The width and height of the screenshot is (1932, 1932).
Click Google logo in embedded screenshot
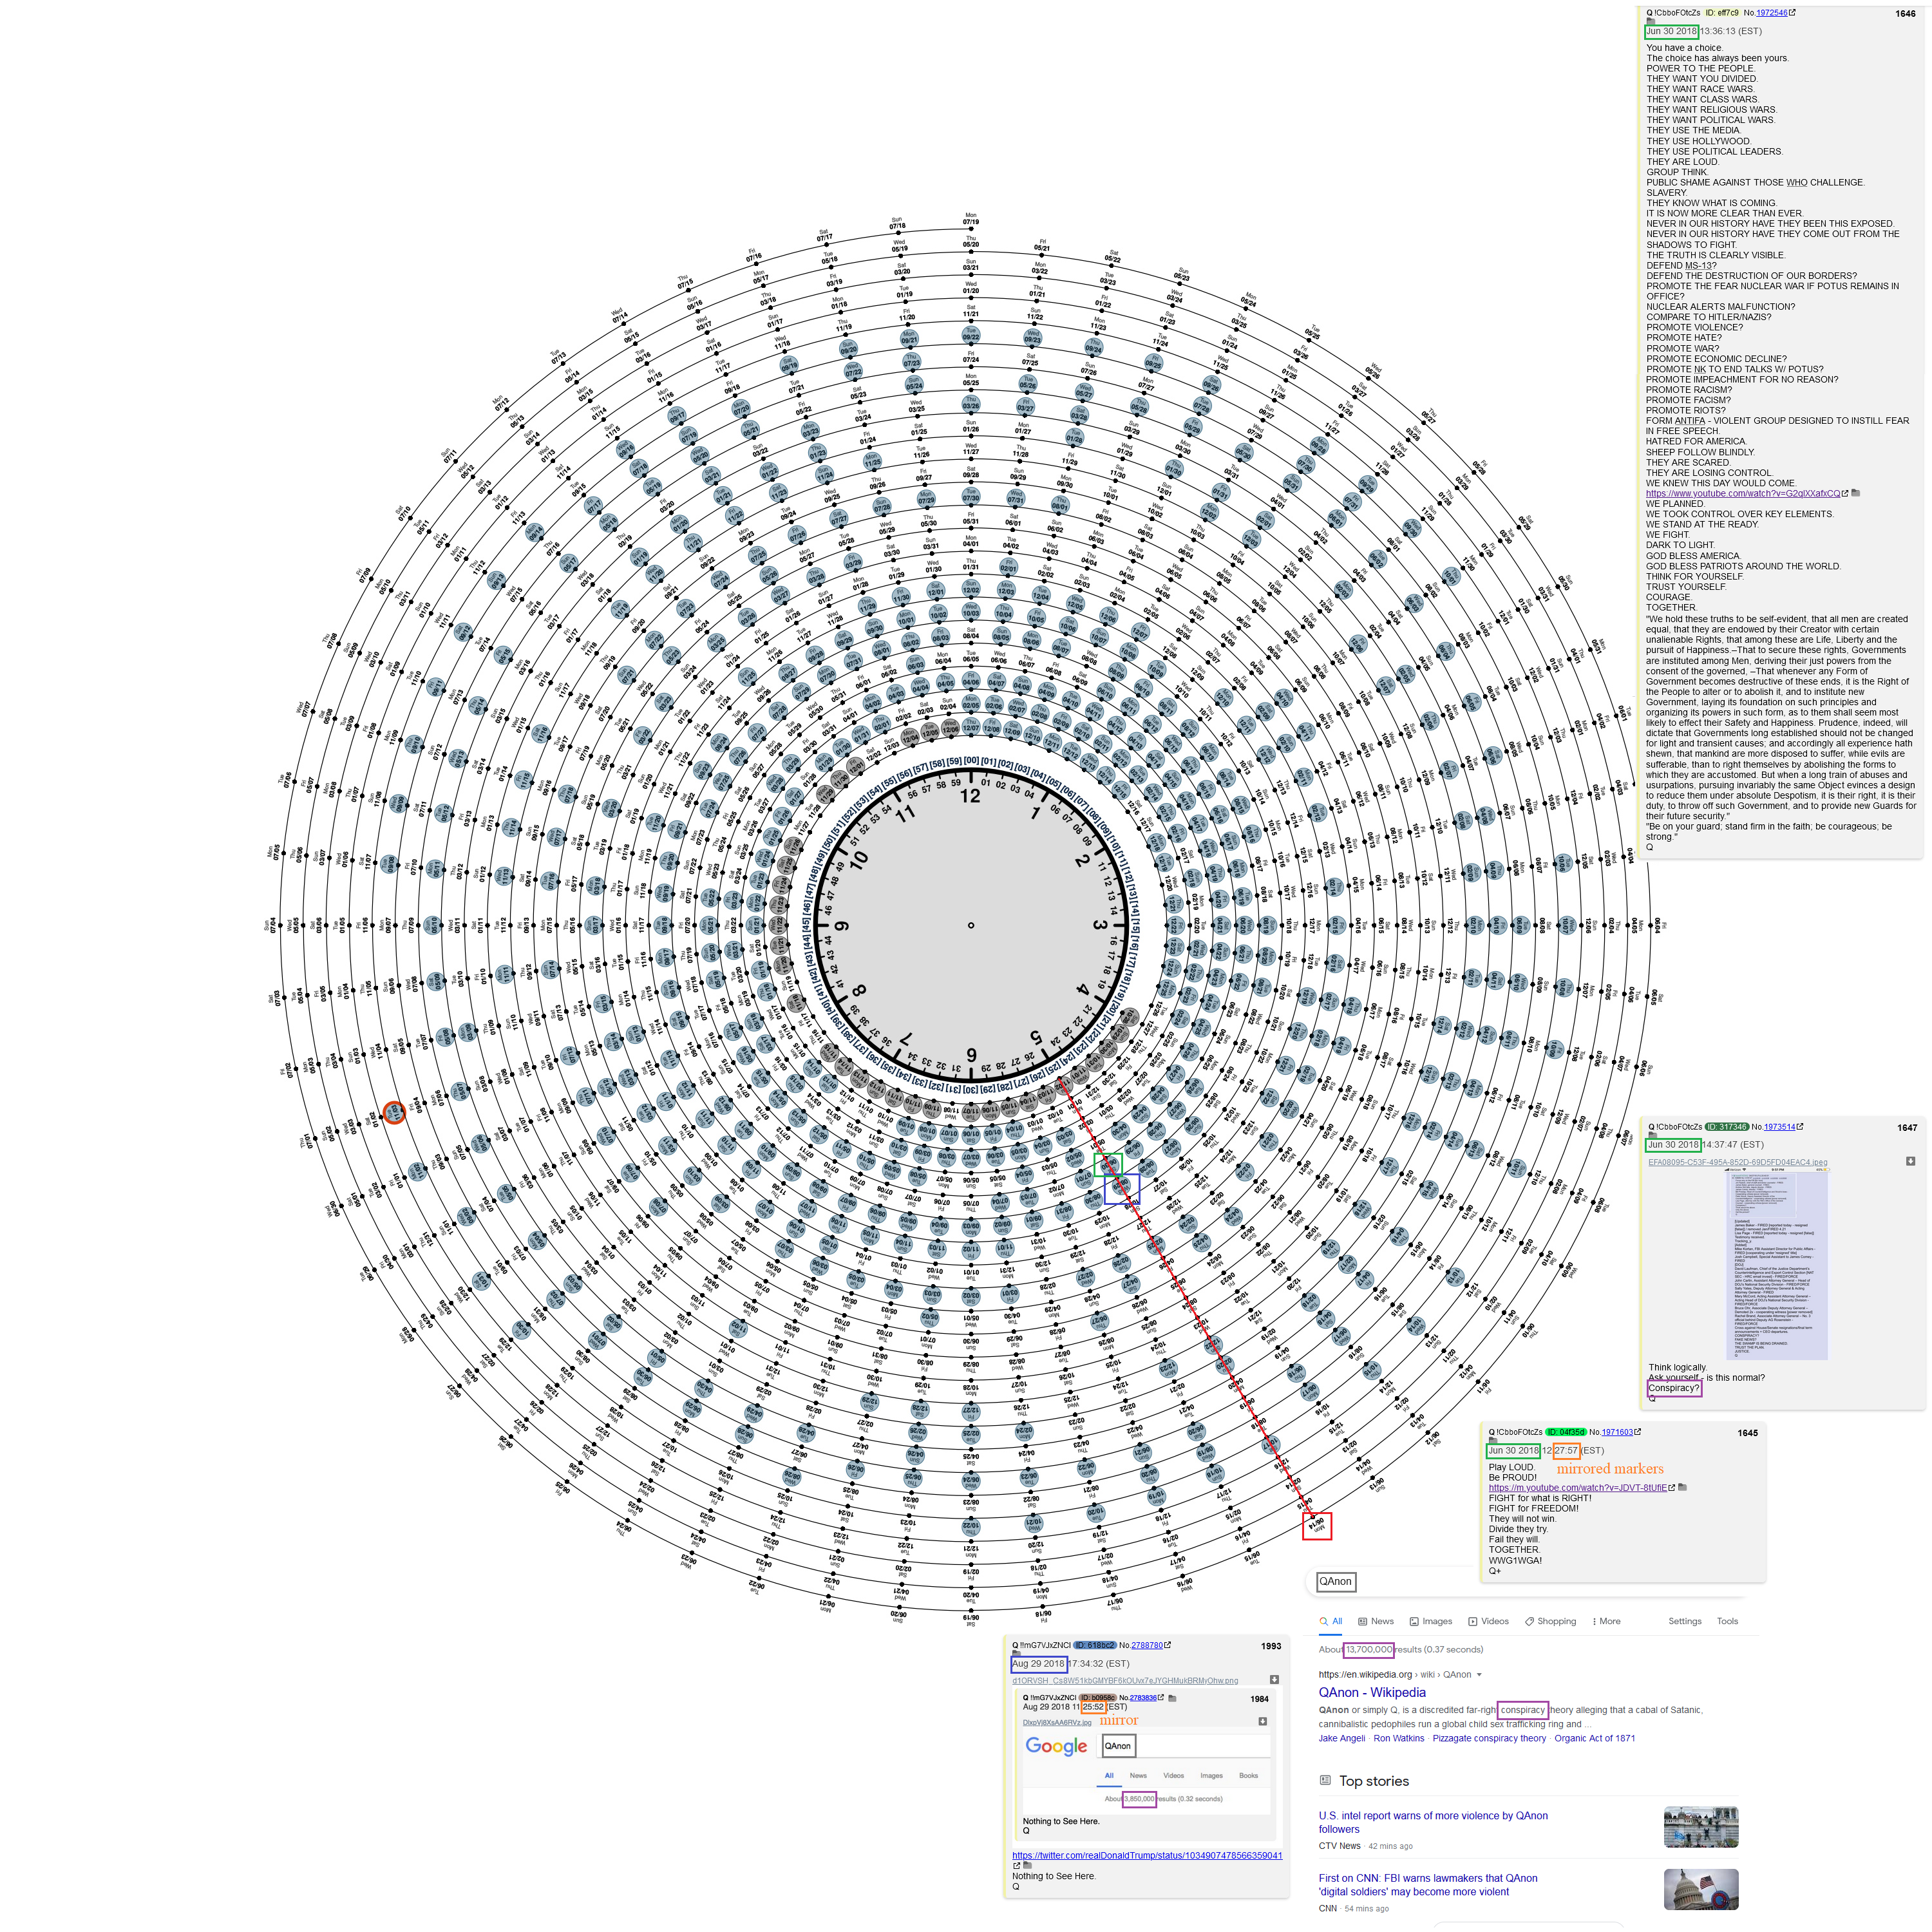[1056, 1746]
